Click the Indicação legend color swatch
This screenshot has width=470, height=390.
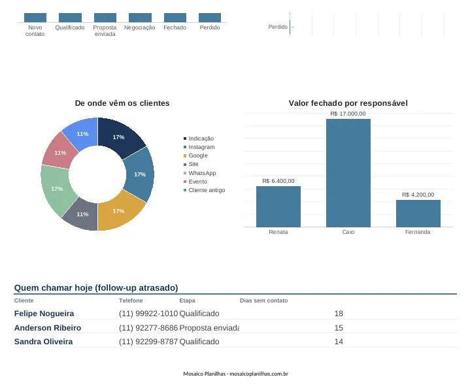pos(185,138)
